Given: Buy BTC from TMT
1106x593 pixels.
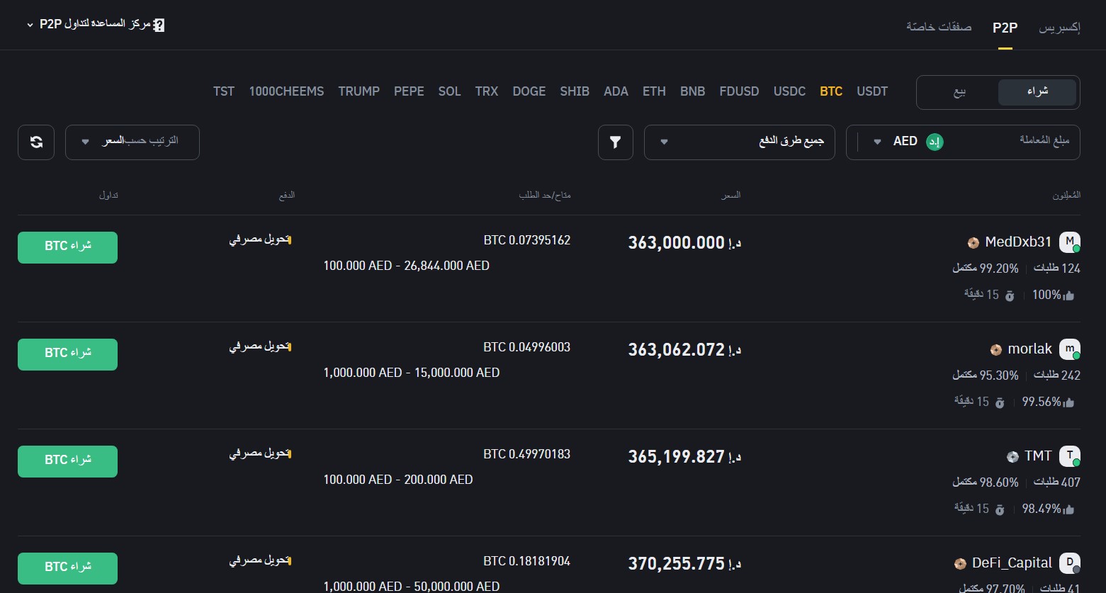Looking at the screenshot, I should tap(67, 461).
